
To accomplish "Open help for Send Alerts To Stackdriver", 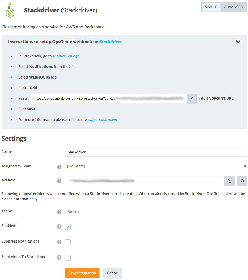I will click(x=59, y=258).
